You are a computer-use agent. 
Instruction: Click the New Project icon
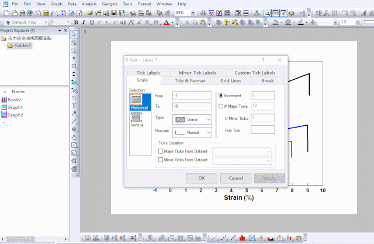coord(6,13)
